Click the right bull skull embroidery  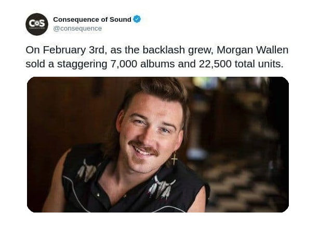point(162,187)
